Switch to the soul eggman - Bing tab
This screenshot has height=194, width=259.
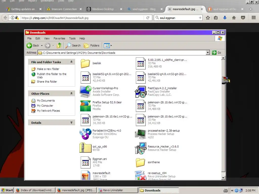(x=144, y=9)
